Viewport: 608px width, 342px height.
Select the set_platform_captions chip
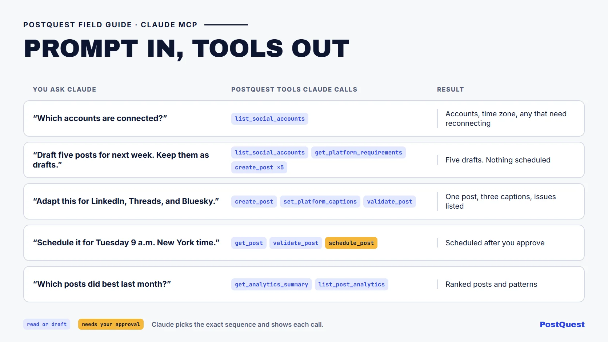point(320,201)
